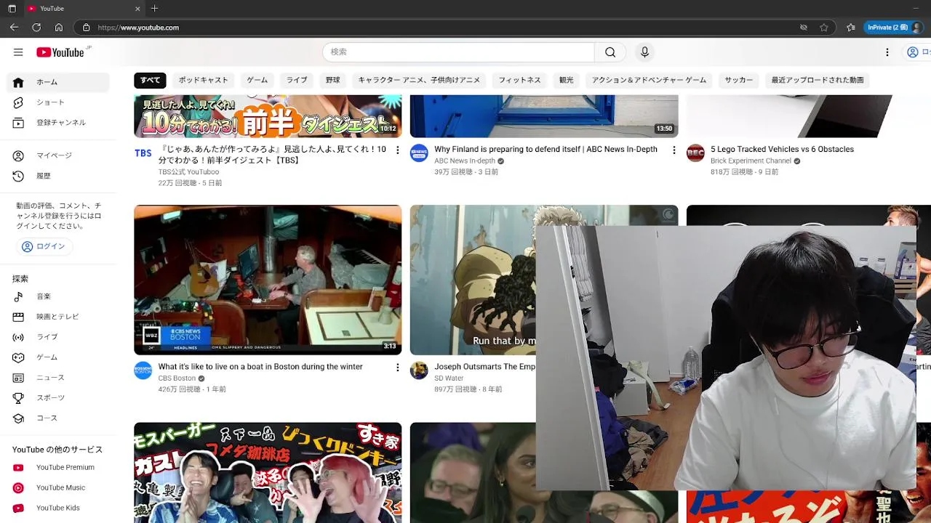Open スポーツ in explore section

pyautogui.click(x=58, y=398)
